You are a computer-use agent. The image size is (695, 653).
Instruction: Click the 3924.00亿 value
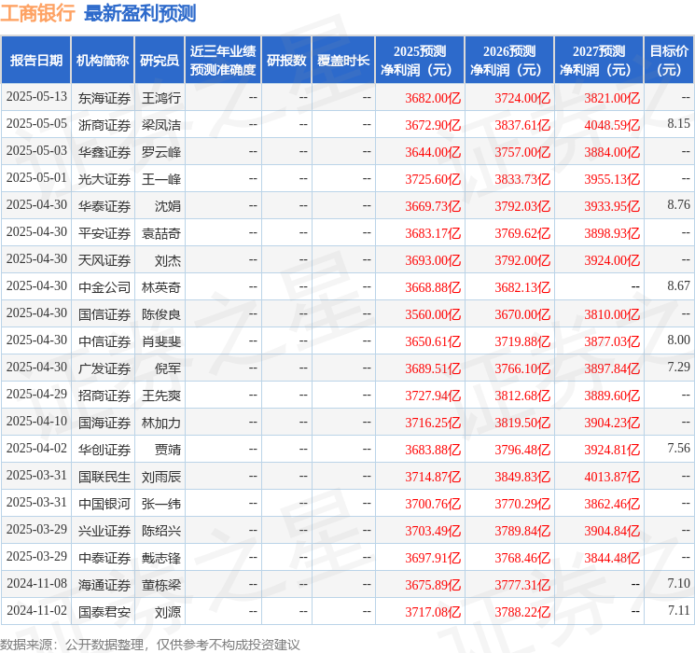(612, 260)
